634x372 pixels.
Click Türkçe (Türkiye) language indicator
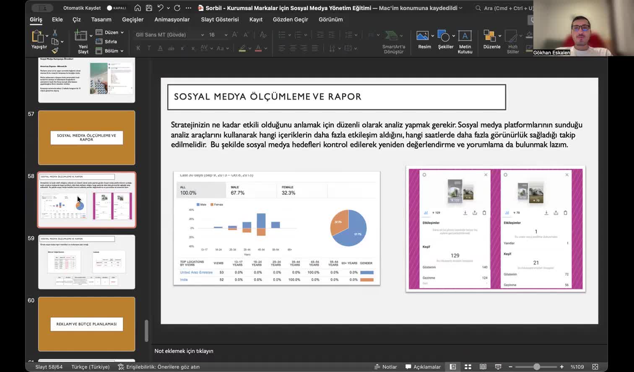(90, 367)
